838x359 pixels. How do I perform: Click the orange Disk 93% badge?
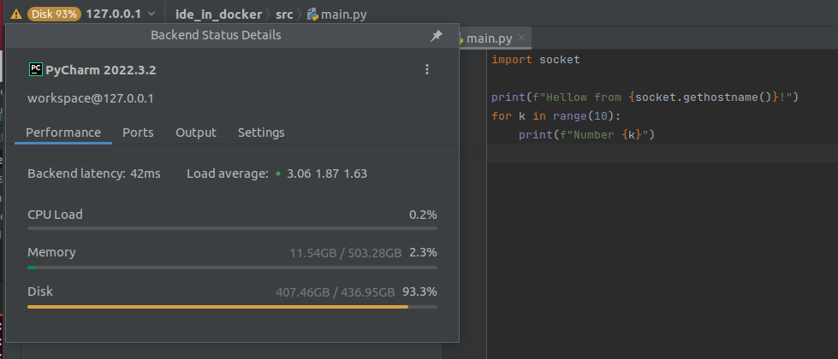[x=55, y=14]
